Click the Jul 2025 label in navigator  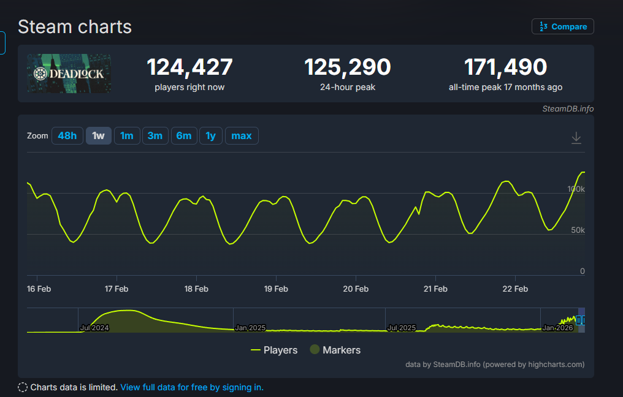401,328
